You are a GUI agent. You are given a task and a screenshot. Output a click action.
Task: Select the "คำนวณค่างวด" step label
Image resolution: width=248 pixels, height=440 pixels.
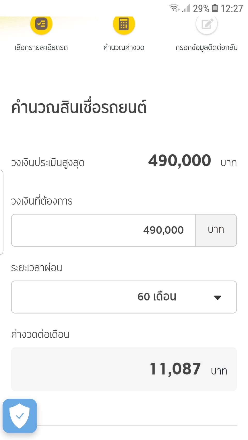(x=124, y=47)
